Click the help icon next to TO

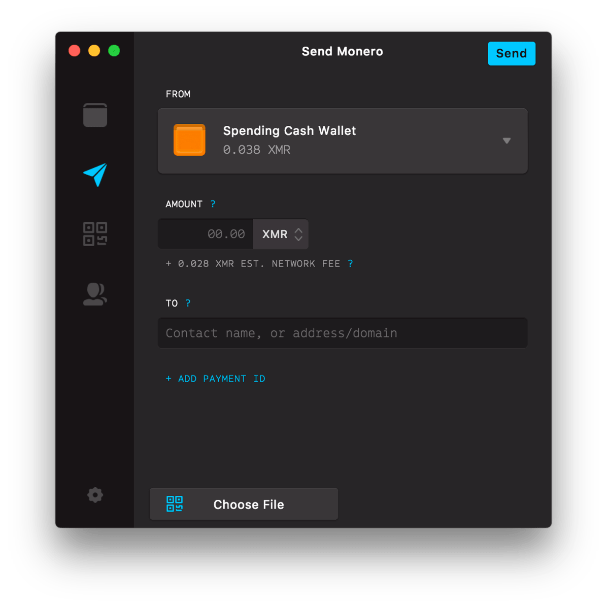[188, 303]
